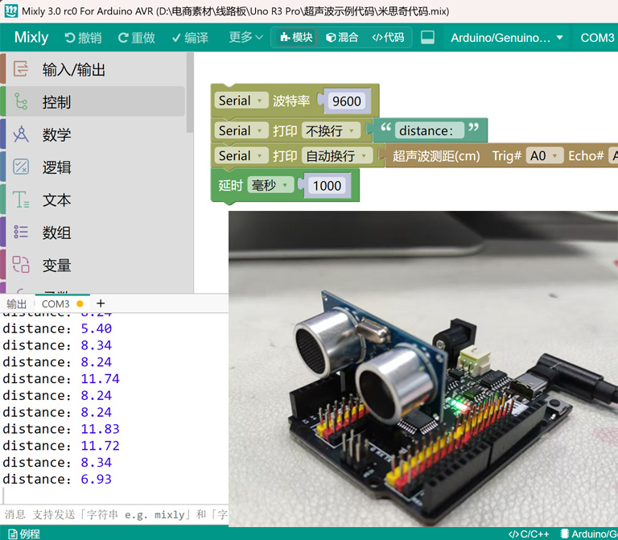
Task: Switch to 代码 code view mode
Action: pyautogui.click(x=388, y=38)
